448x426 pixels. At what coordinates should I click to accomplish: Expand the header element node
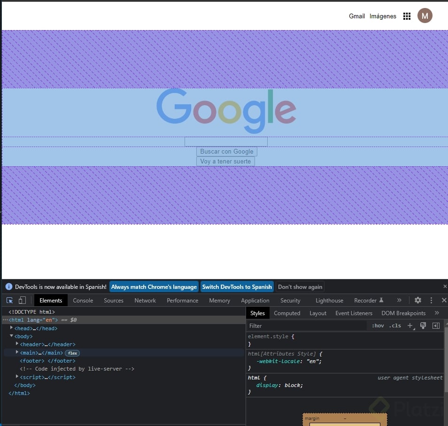coord(17,344)
